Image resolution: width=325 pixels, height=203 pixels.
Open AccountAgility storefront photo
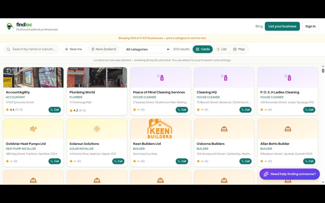[33, 77]
